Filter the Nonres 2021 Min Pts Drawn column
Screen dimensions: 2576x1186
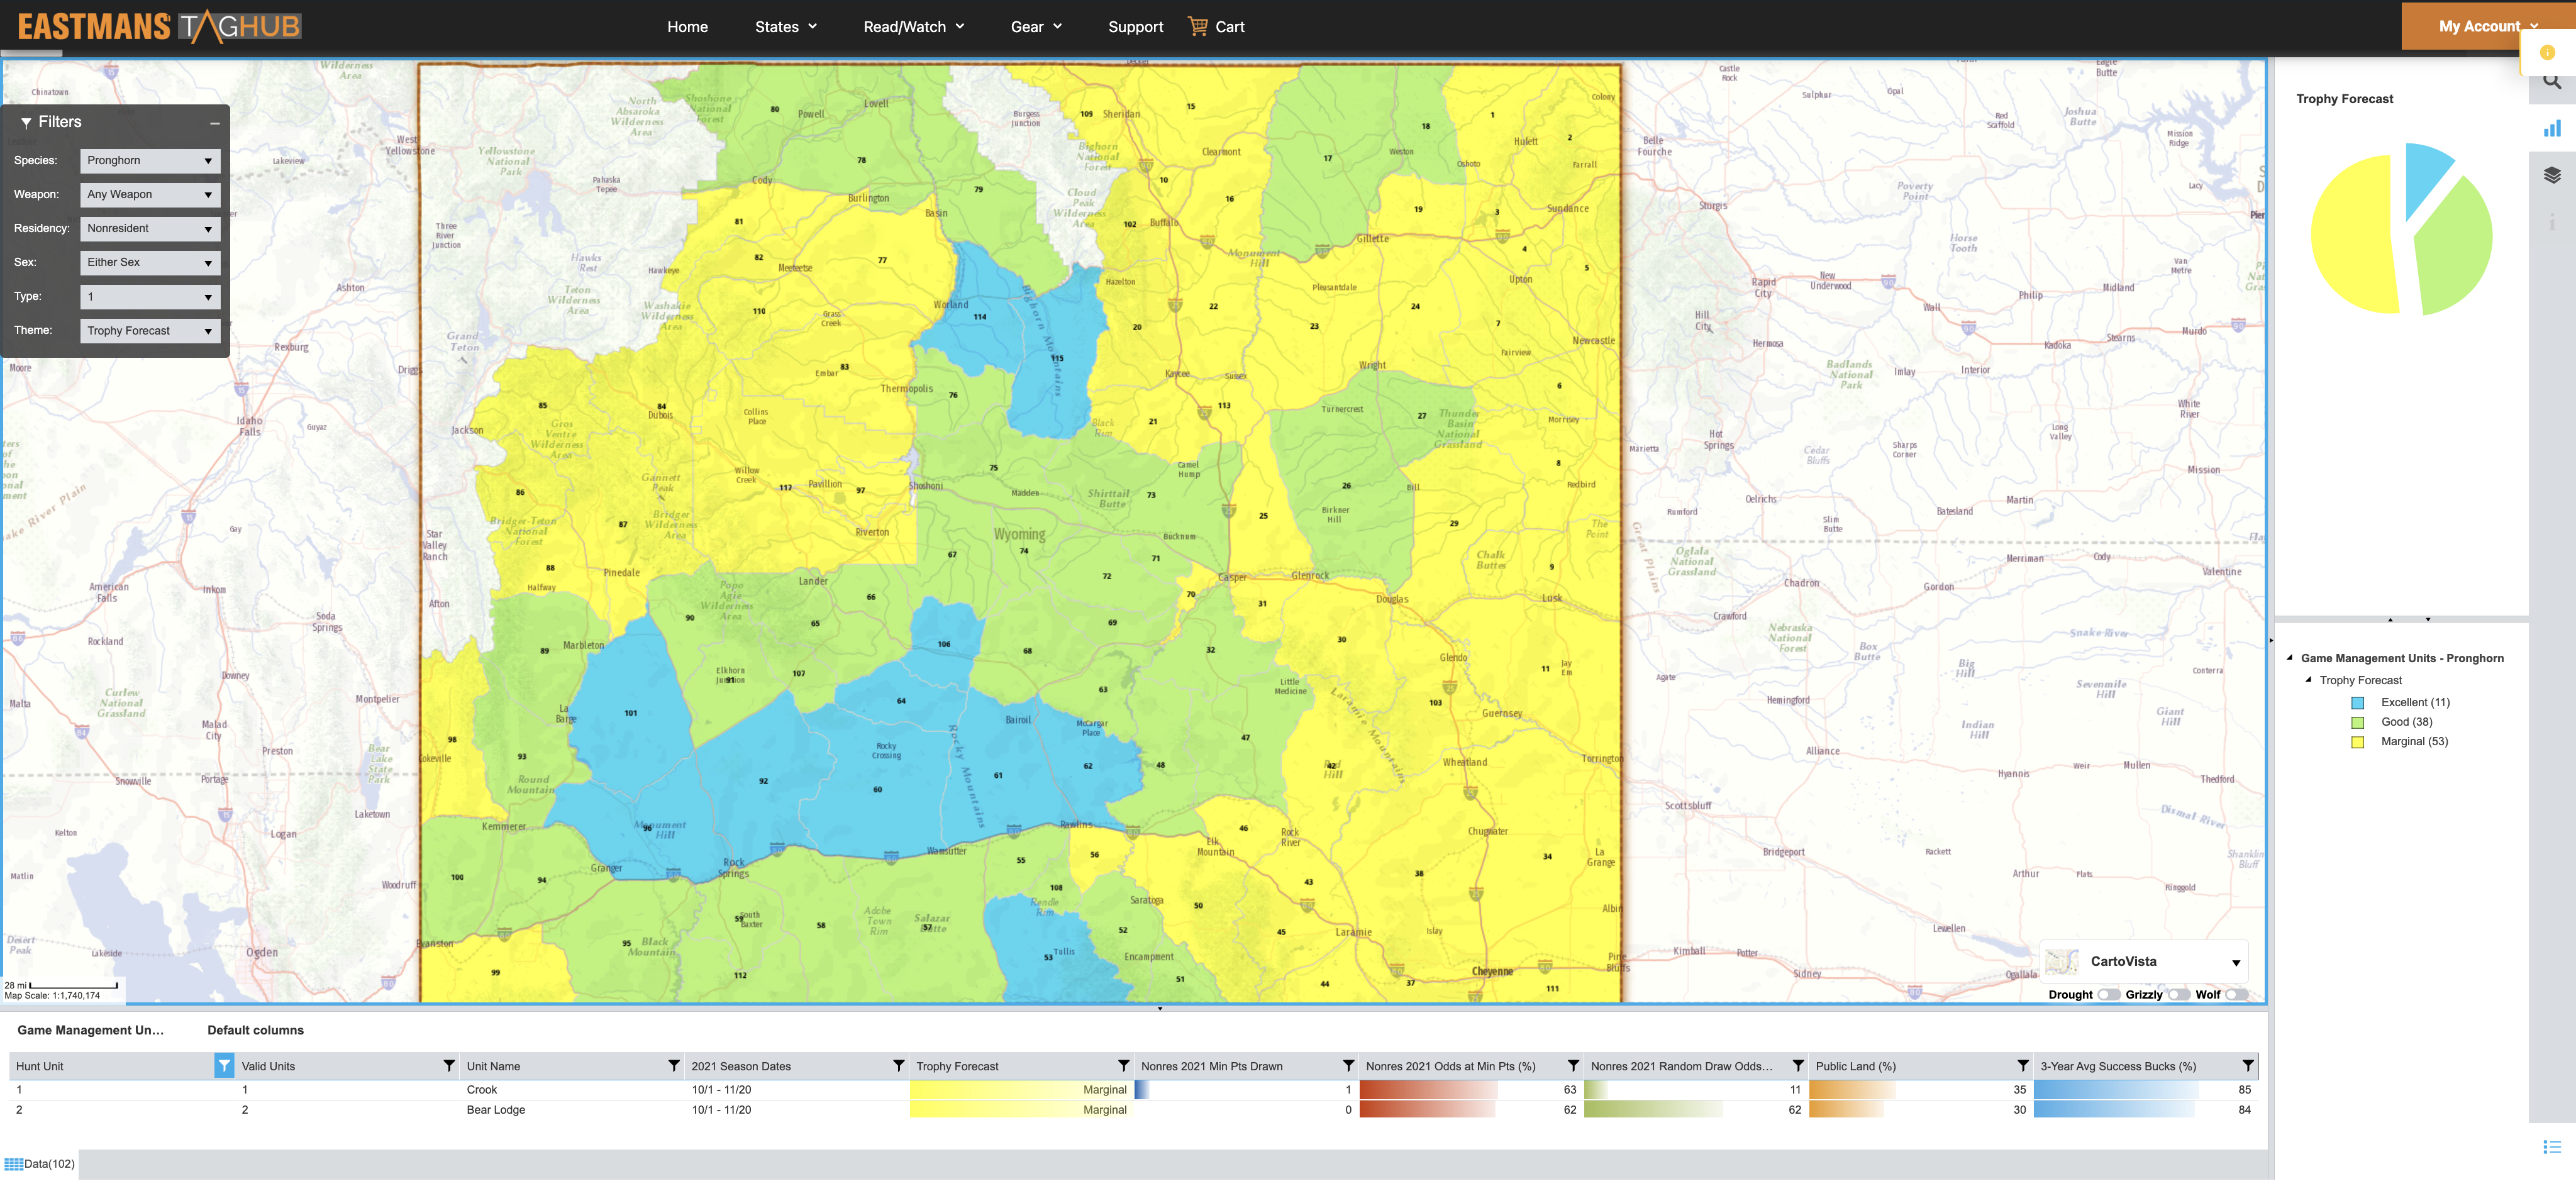tap(1349, 1066)
